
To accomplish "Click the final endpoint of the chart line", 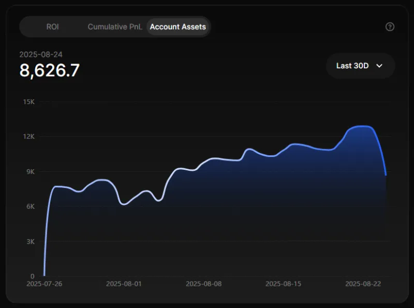I will [x=386, y=174].
